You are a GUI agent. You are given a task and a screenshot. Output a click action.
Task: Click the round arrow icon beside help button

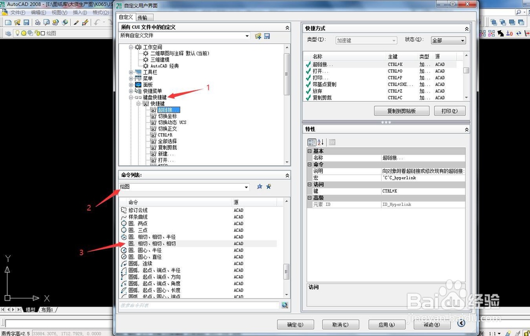461,323
